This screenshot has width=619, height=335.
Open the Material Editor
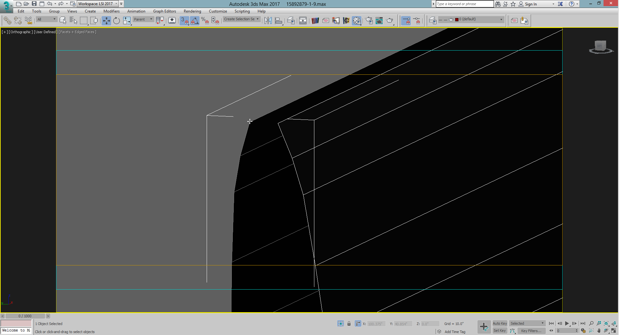356,20
